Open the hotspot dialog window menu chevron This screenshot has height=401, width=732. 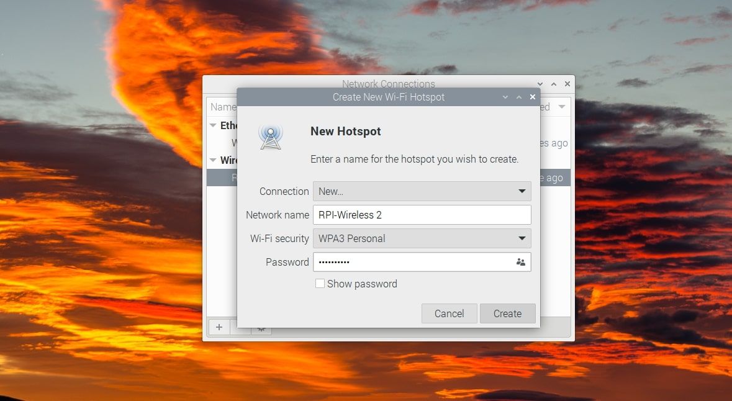(505, 97)
